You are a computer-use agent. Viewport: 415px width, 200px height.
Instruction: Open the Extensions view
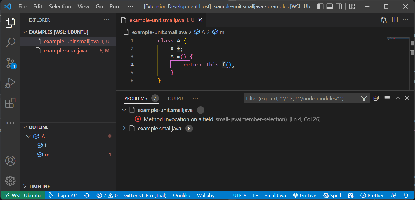[10, 103]
